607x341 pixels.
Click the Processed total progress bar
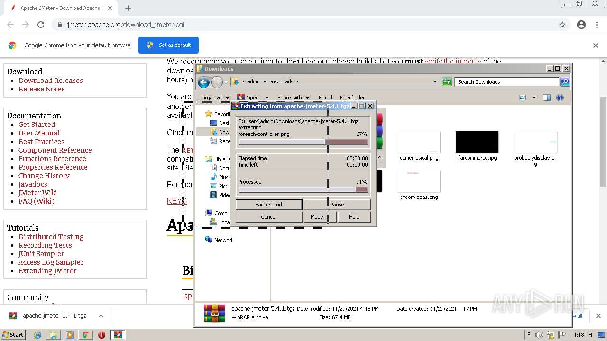click(303, 189)
